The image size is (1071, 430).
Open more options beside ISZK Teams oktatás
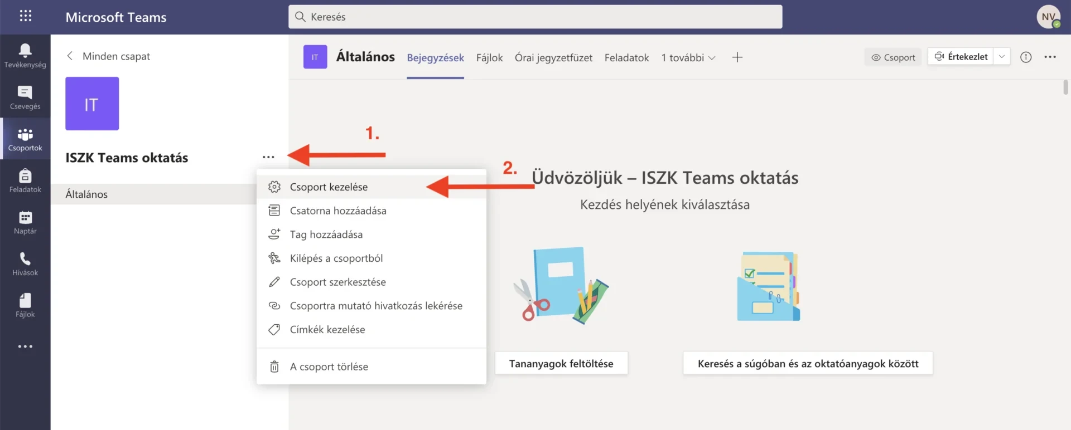tap(268, 157)
